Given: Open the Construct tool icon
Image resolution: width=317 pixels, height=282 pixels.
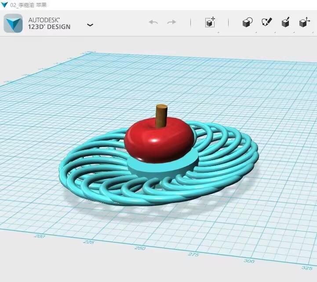Looking at the screenshot, I should tap(285, 22).
